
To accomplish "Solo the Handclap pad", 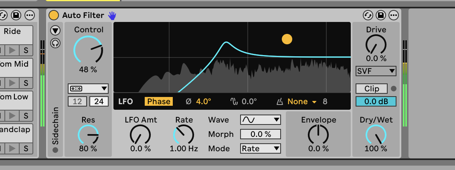I will (x=26, y=148).
